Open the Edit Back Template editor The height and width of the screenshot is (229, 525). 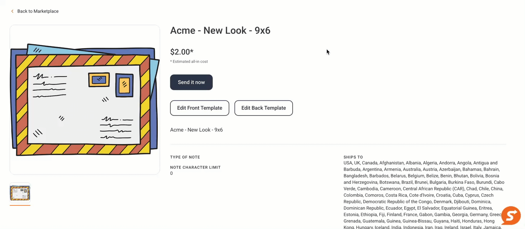[264, 108]
